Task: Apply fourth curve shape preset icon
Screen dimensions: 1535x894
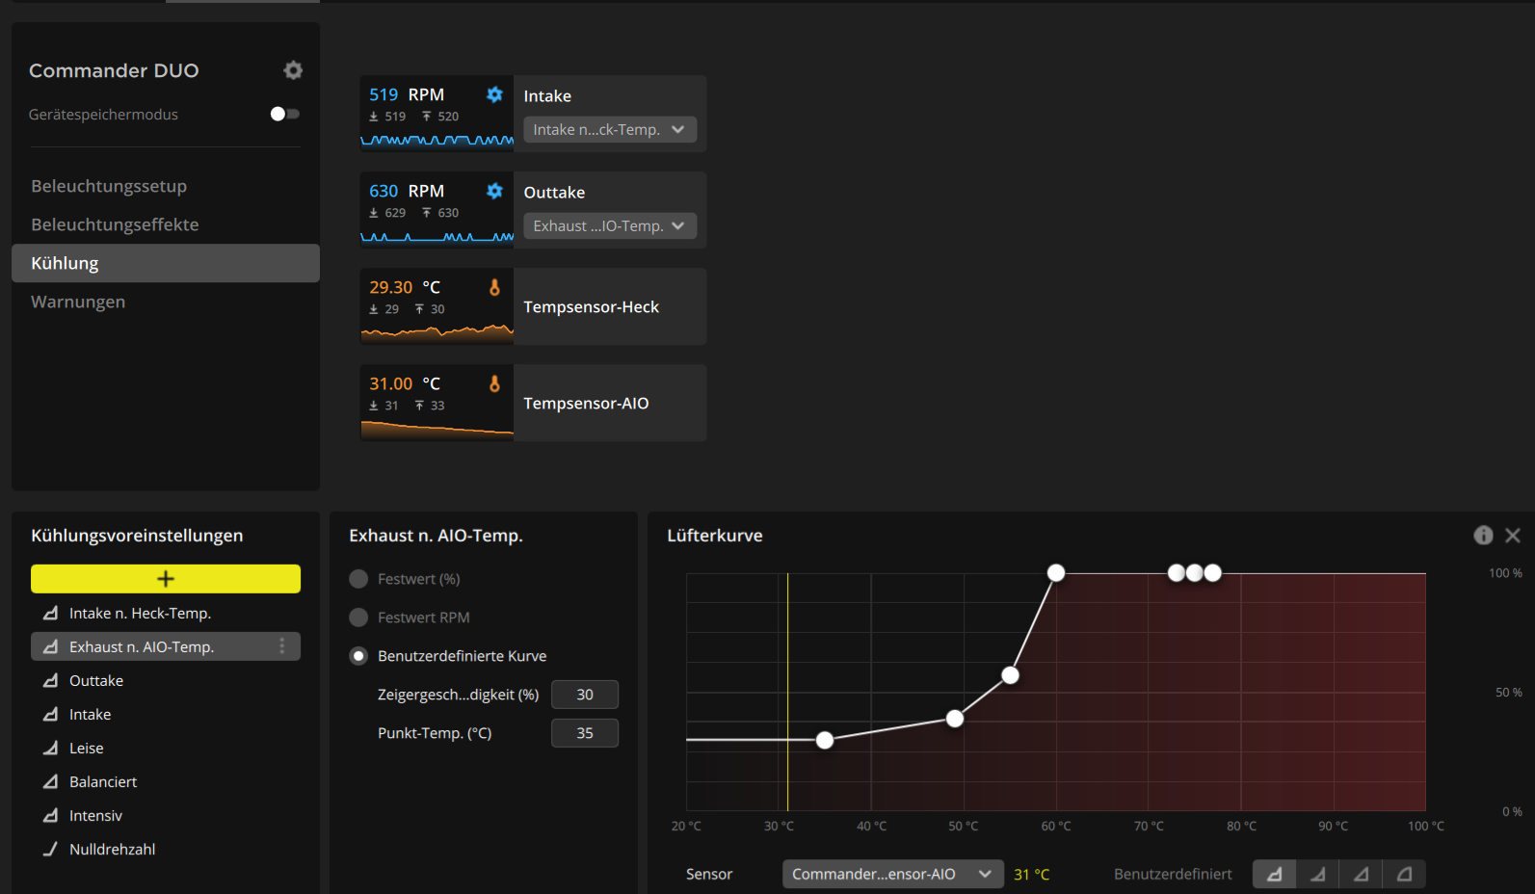Action: click(x=1404, y=874)
